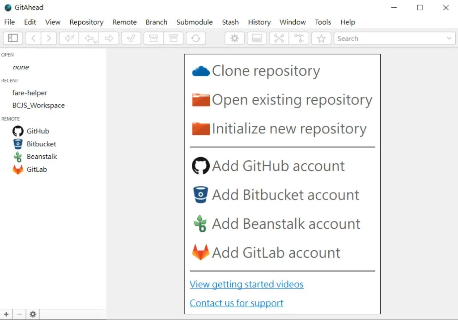
Task: Open the Edit menu
Action: (x=30, y=22)
